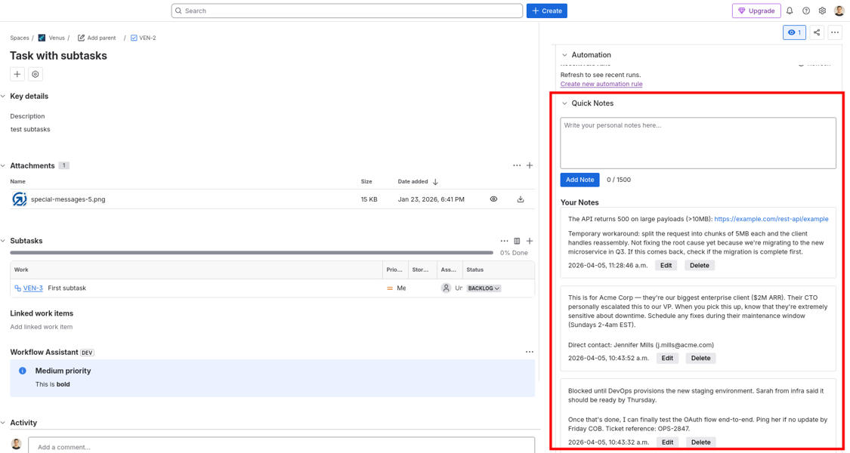
Task: Click the Venus space icon in the breadcrumb
Action: coord(42,38)
